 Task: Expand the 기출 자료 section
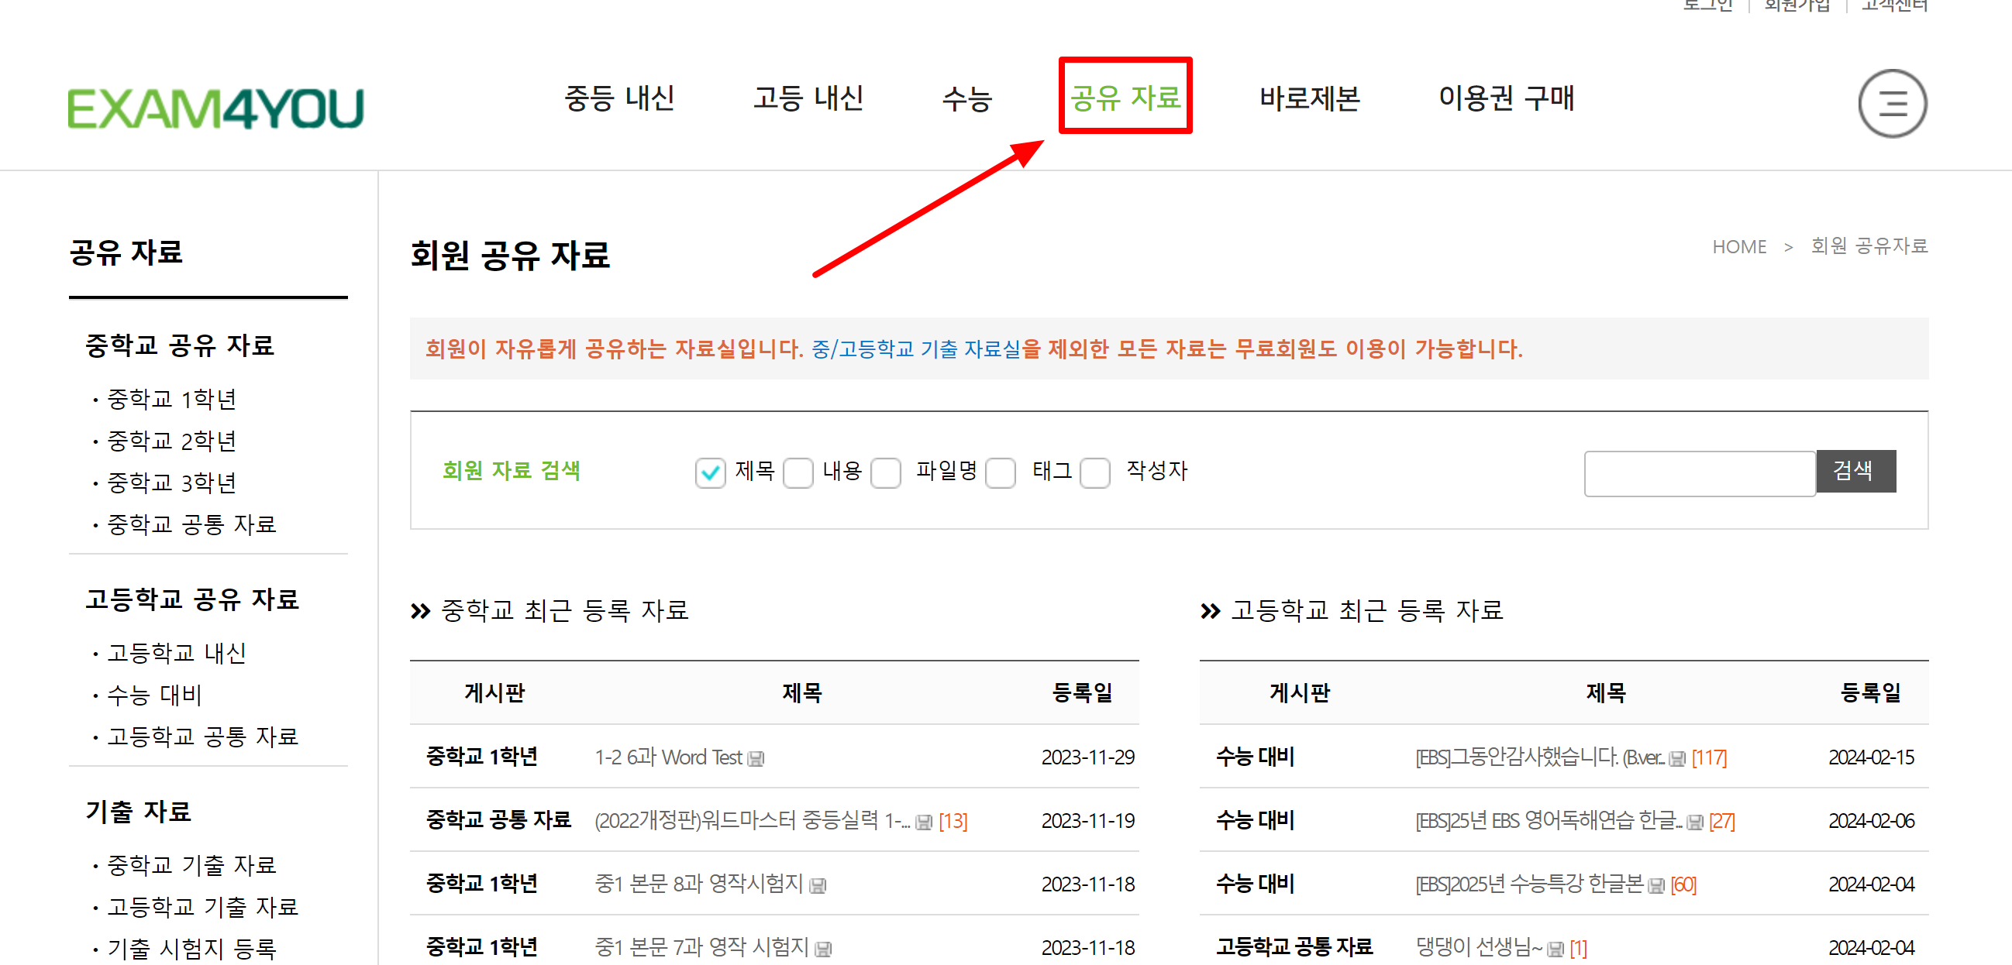(136, 812)
